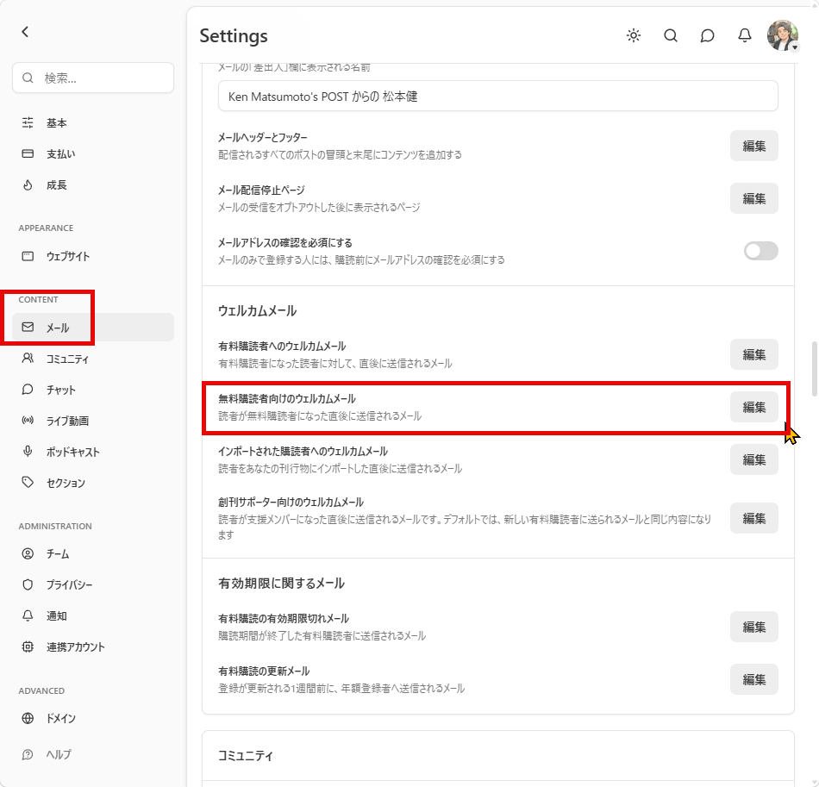
Task: Click the broadcast icon beside ライブ動画
Action: click(x=28, y=421)
